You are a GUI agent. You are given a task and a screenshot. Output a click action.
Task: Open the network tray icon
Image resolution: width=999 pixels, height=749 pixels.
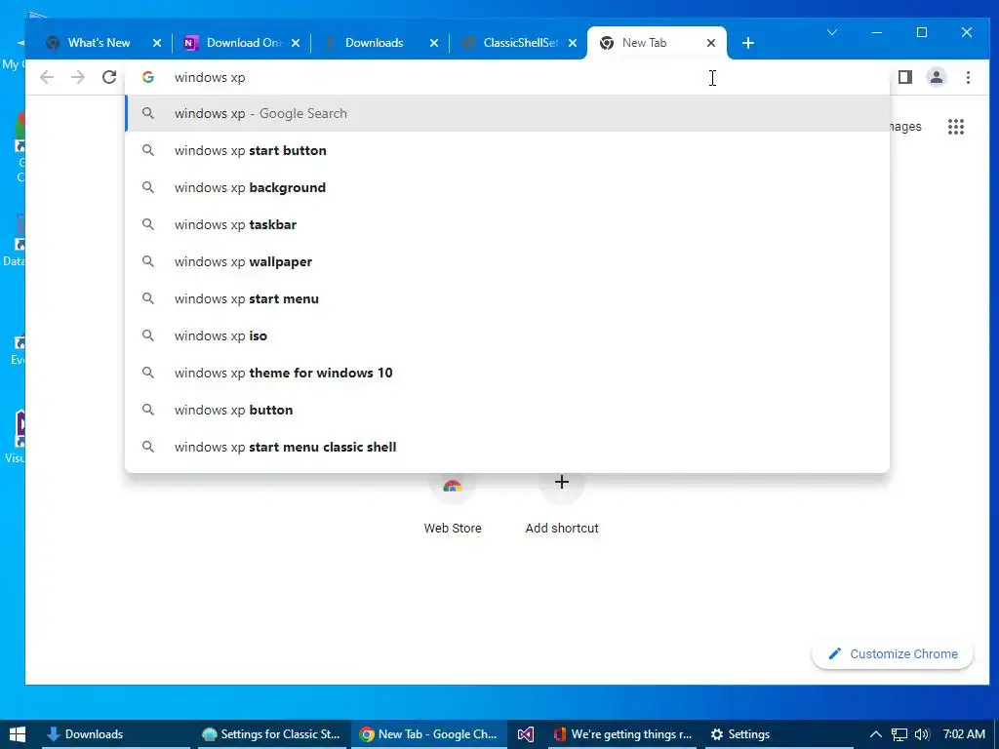click(899, 734)
